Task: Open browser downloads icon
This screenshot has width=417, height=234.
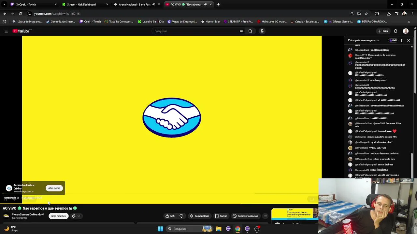Action: point(389,14)
